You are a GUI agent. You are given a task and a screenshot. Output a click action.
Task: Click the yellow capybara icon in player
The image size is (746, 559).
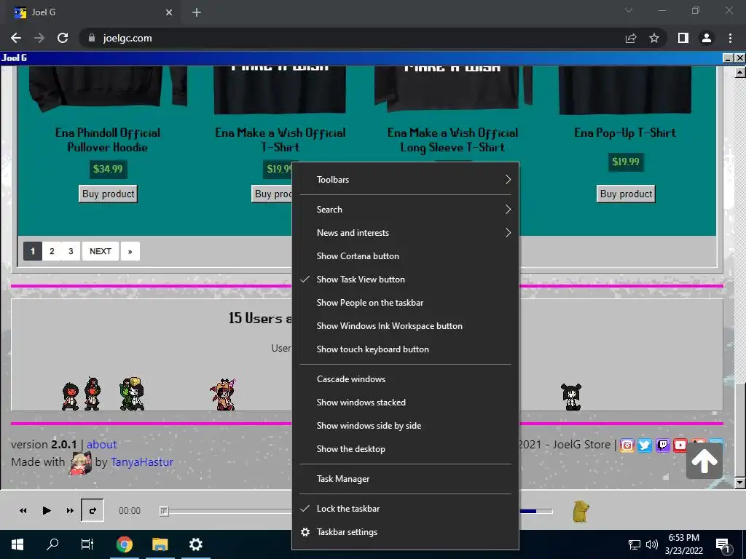click(581, 512)
